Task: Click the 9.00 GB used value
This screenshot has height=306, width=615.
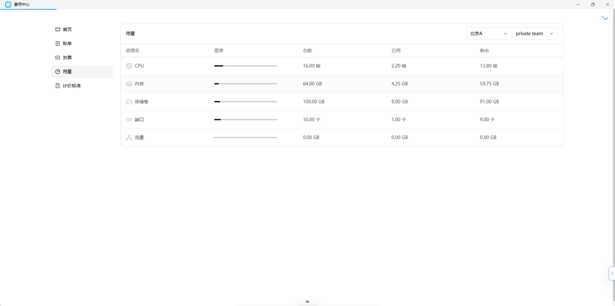Action: (x=400, y=102)
